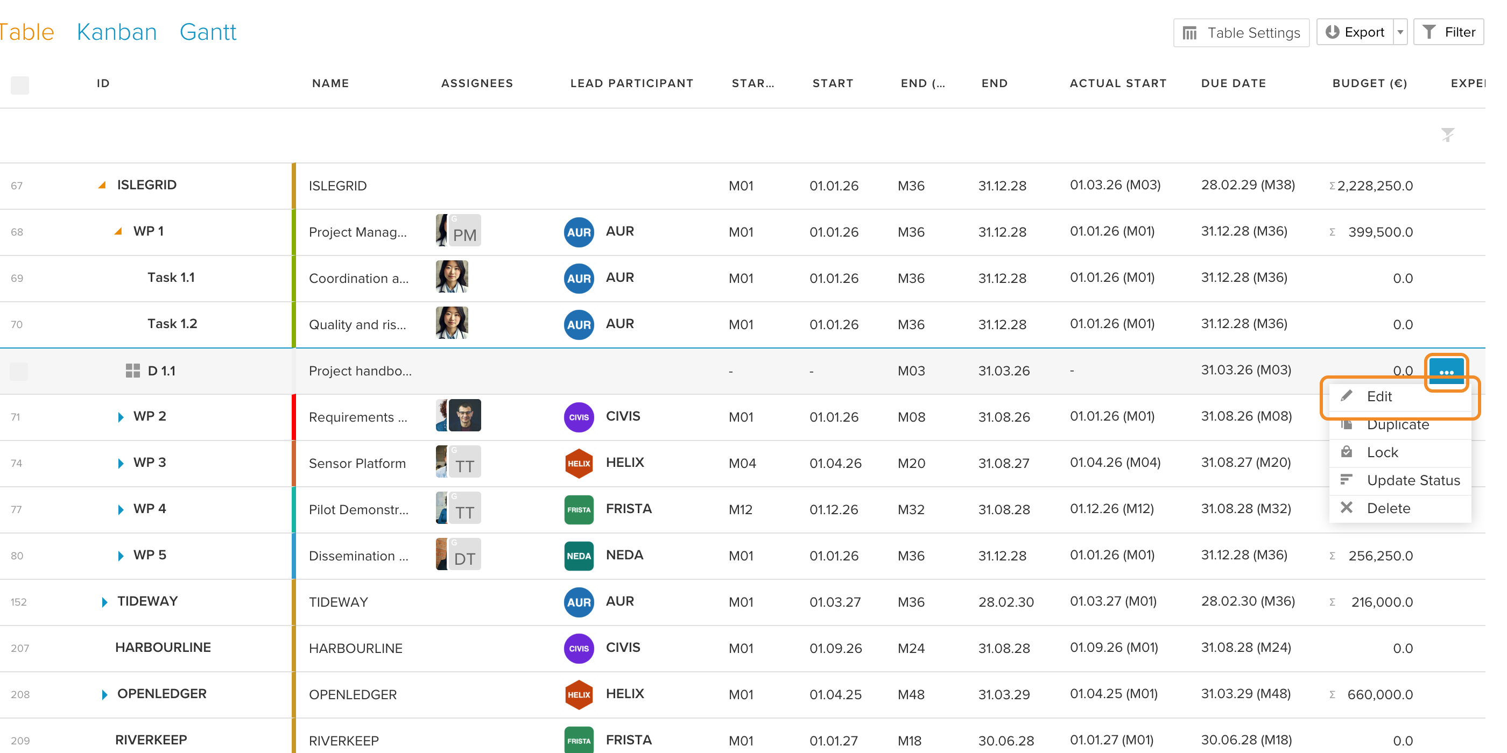
Task: Click the deliverable grid icon beside D 1.1
Action: coord(133,371)
